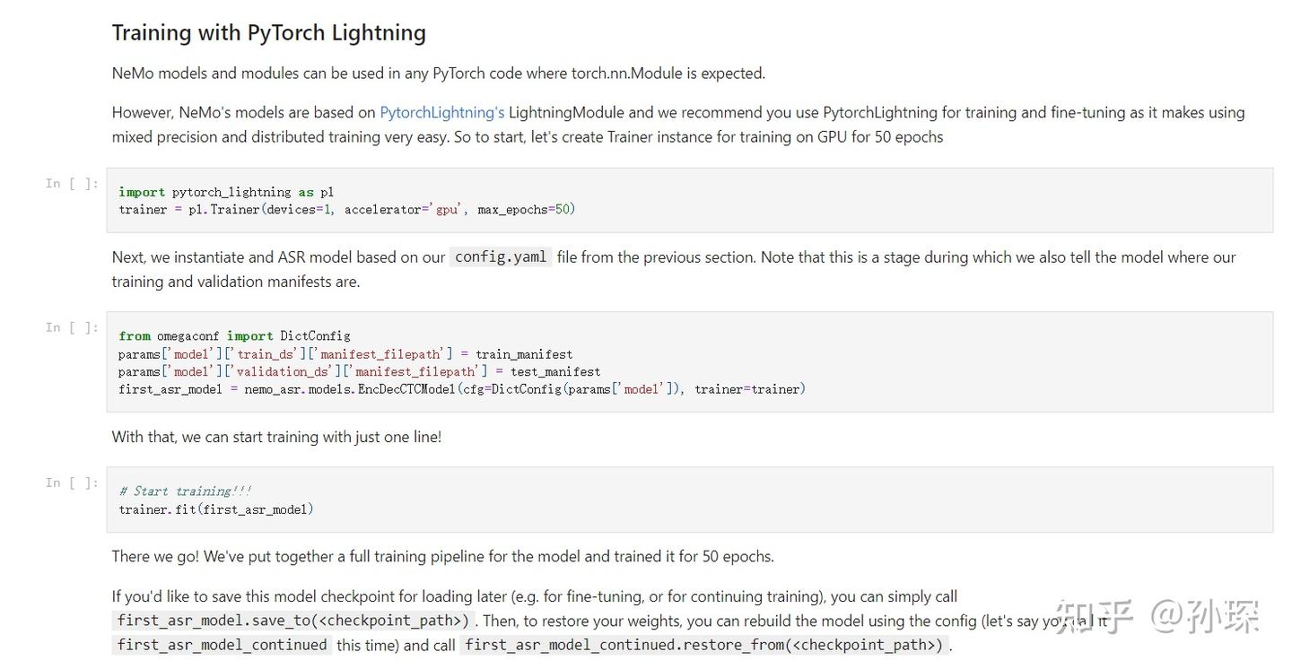The height and width of the screenshot is (669, 1292).
Task: Click the omegaconf DictConfig import line
Action: [234, 336]
